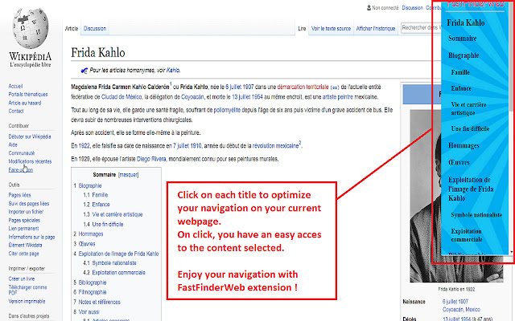Click the Diego Rivera link
The width and height of the screenshot is (515, 321).
pos(154,159)
